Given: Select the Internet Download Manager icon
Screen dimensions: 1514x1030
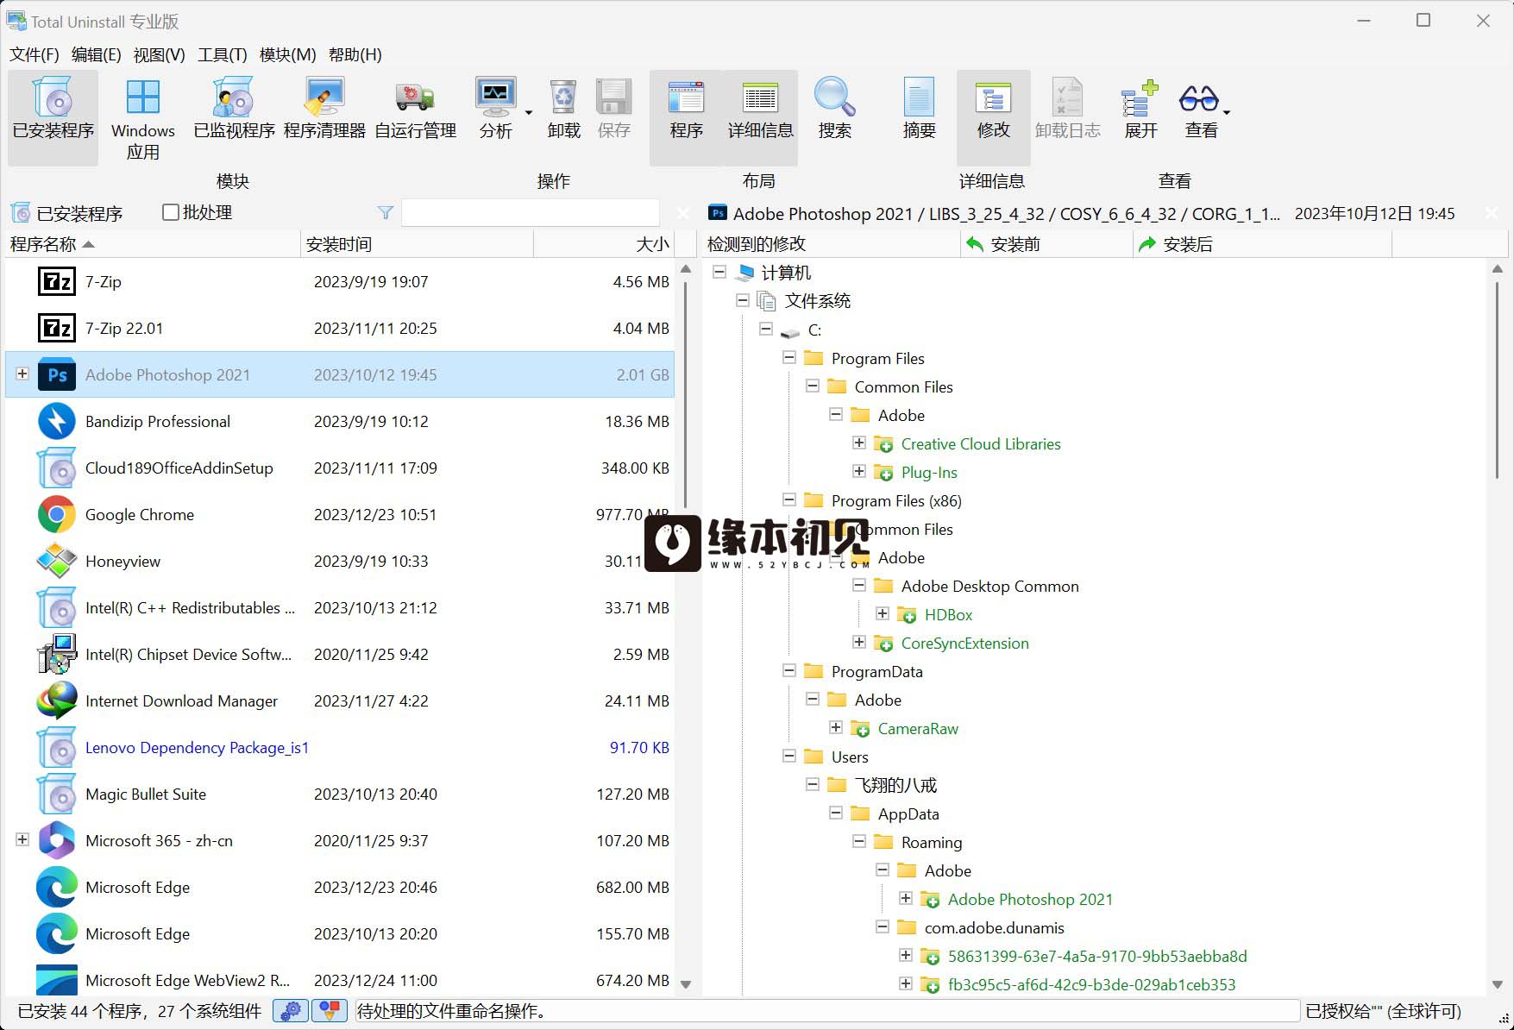Looking at the screenshot, I should click(57, 700).
